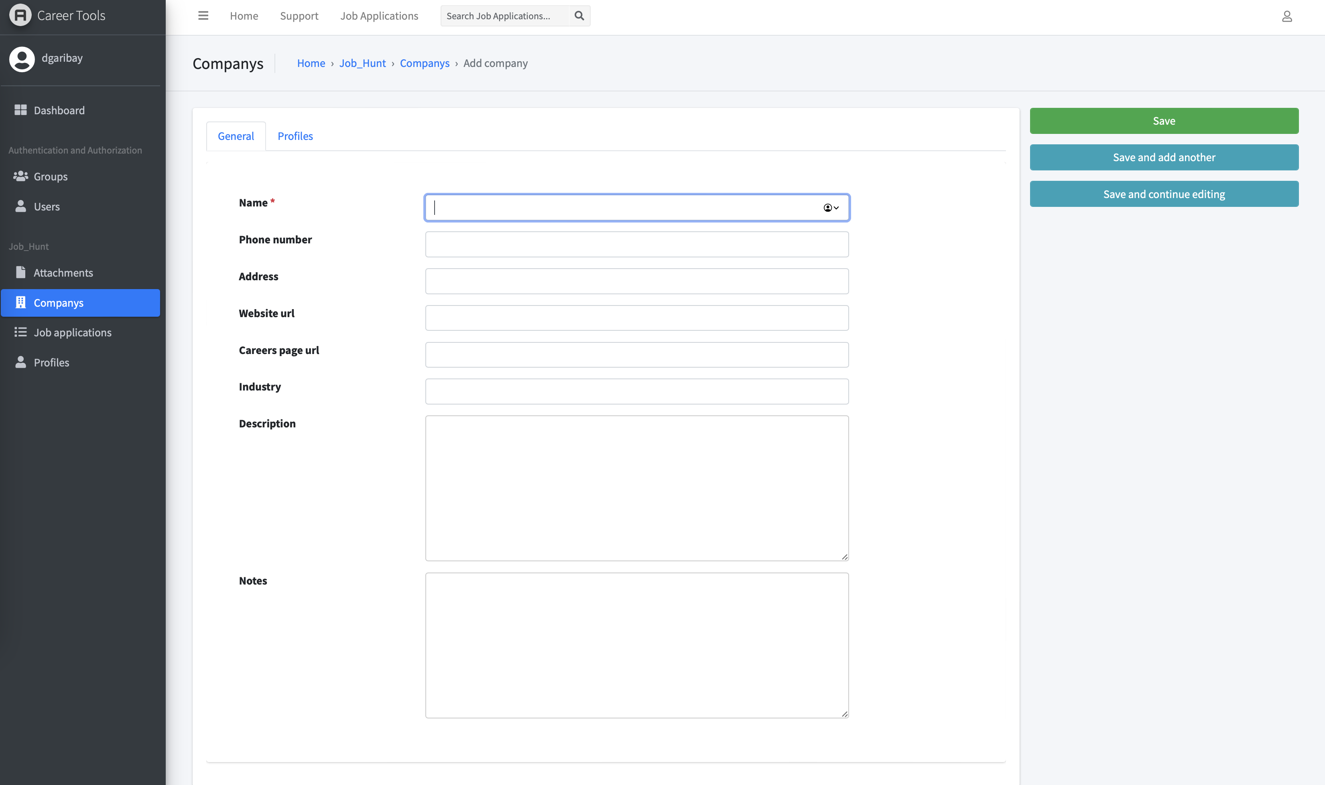Switch to the Profiles tab

[x=295, y=136]
